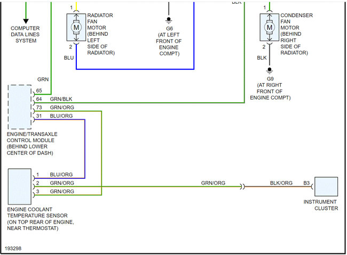The width and height of the screenshot is (347, 255).
Task: Click the radiator fan motor symbol
Action: coord(76,27)
